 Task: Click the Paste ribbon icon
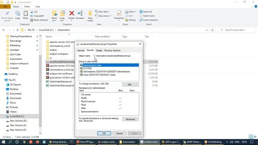tap(25, 13)
